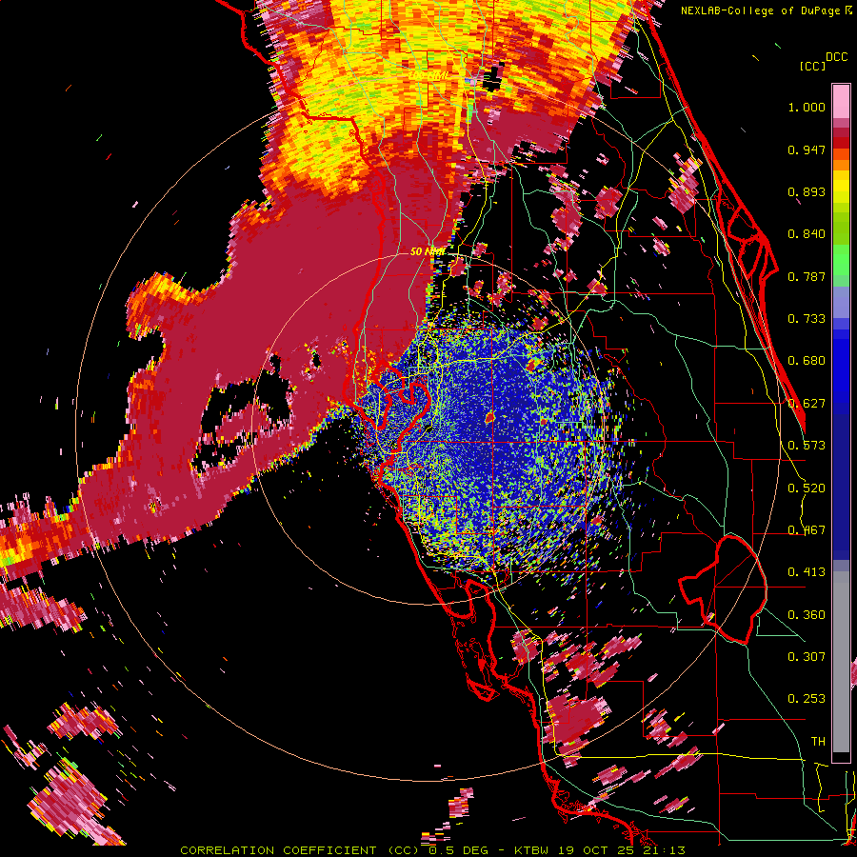This screenshot has height=857, width=857.
Task: Click the CORRELATION COEFFICIENT (CC) caption text
Action: point(300,850)
